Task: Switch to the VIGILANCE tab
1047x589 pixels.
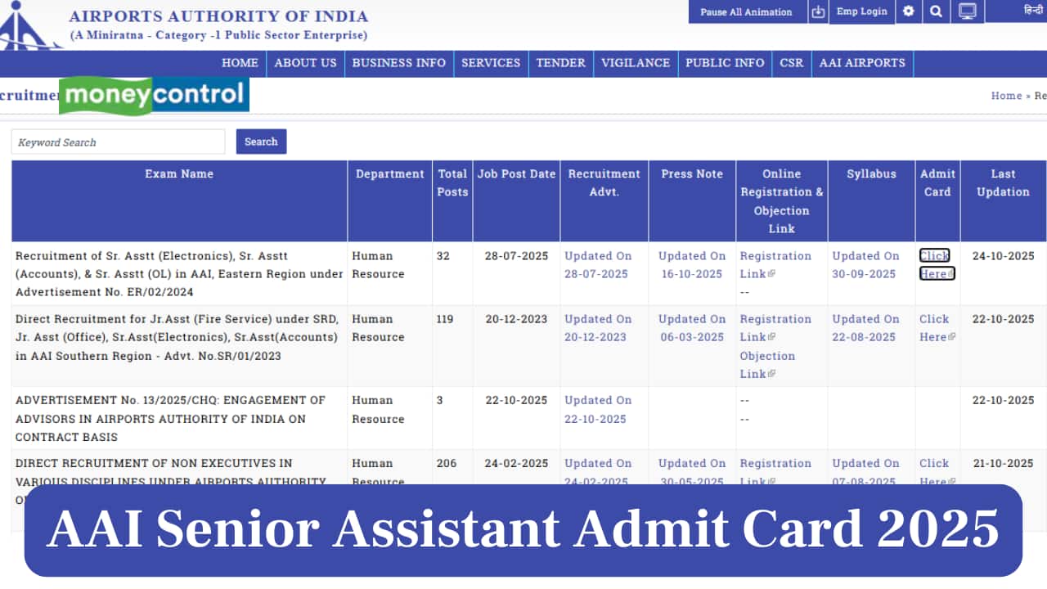Action: [x=636, y=63]
